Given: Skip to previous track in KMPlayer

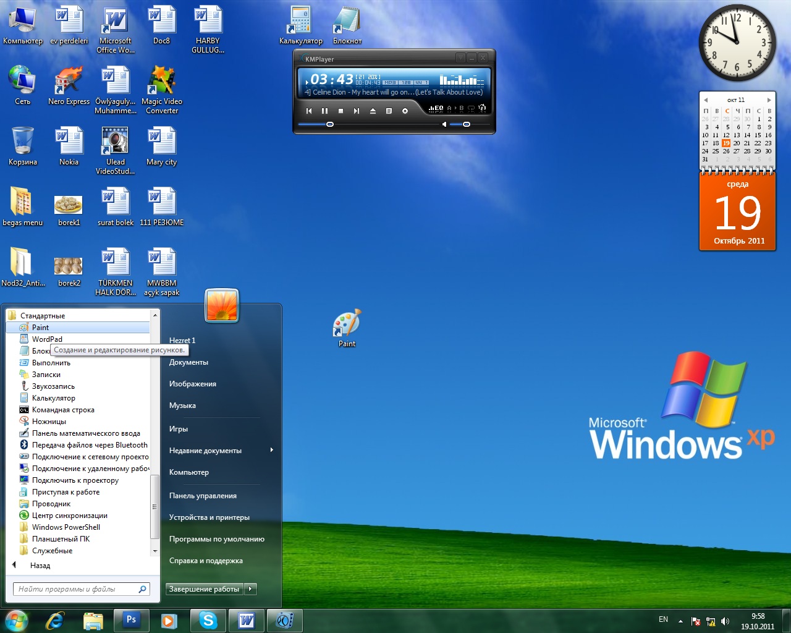Looking at the screenshot, I should pos(309,111).
